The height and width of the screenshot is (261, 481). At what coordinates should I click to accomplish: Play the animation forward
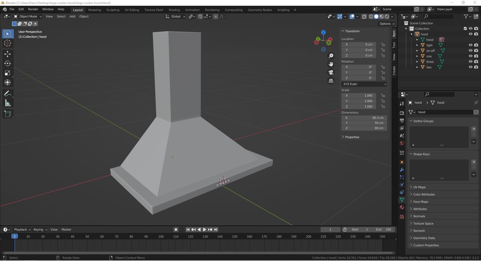pos(204,229)
